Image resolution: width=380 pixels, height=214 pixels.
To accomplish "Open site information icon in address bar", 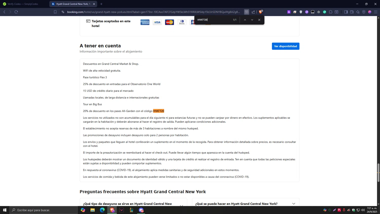I will [x=63, y=12].
